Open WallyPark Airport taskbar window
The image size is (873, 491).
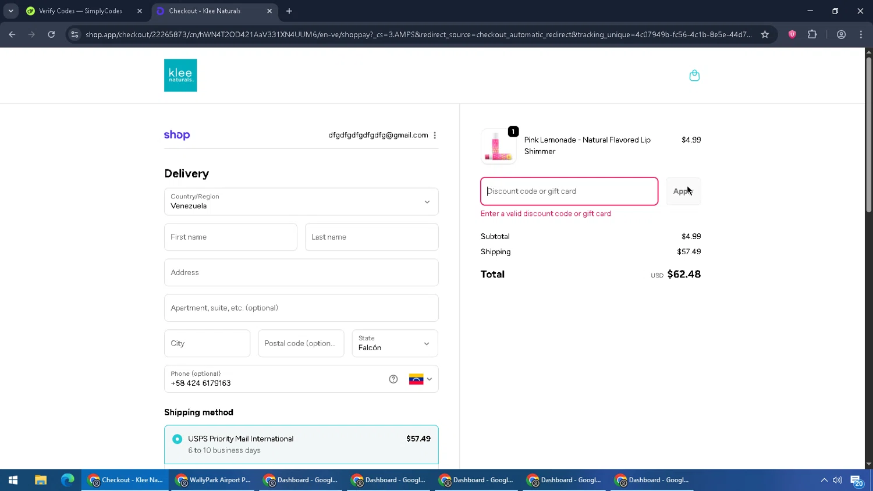tap(213, 480)
